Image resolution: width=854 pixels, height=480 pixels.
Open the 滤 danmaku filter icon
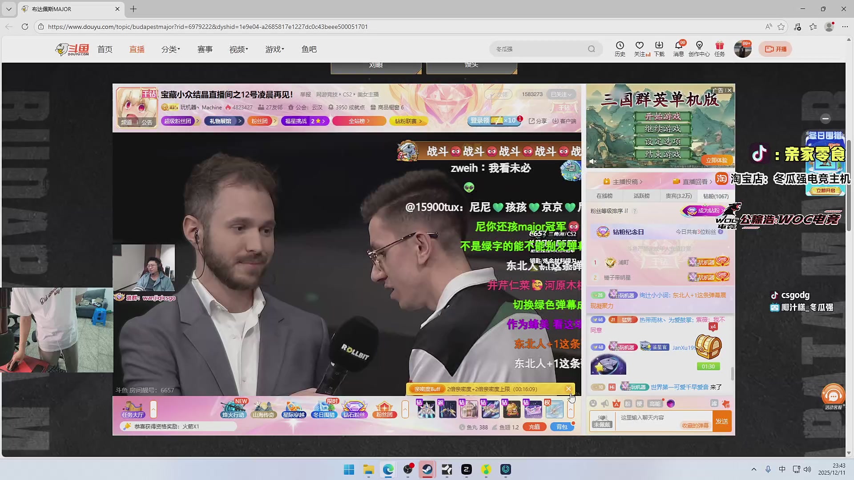point(714,404)
